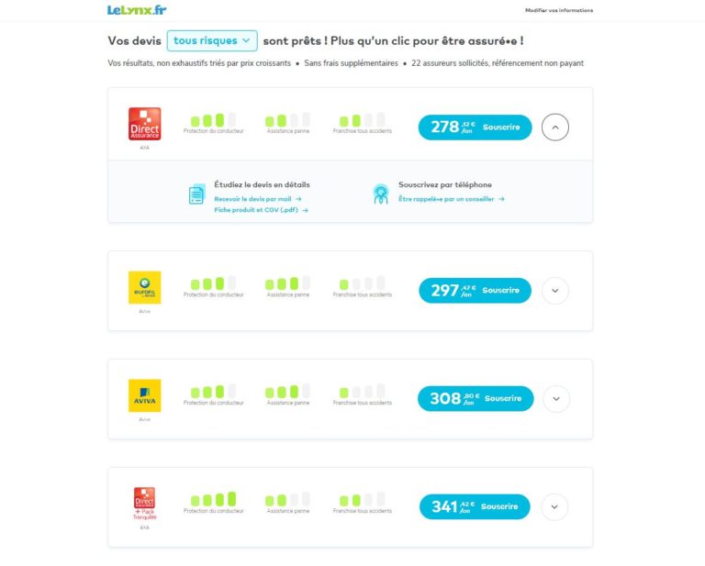Image resolution: width=705 pixels, height=566 pixels.
Task: Click Protection du conducteur rating bars for Eurofil
Action: [x=213, y=283]
